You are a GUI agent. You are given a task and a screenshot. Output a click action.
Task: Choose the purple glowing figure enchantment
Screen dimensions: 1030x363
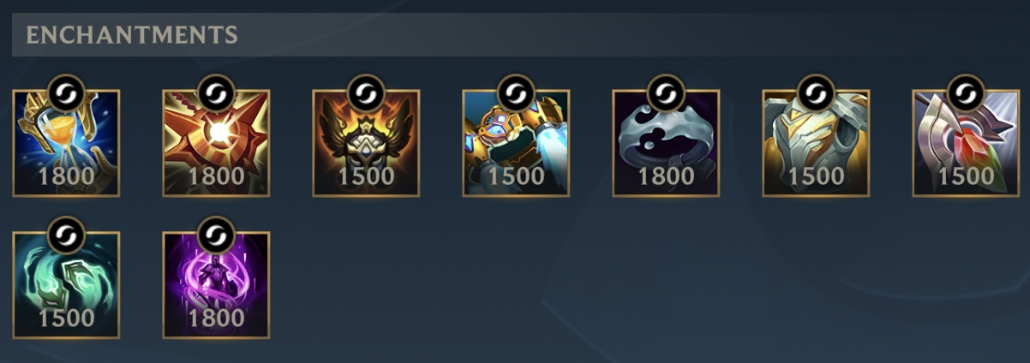pos(216,285)
